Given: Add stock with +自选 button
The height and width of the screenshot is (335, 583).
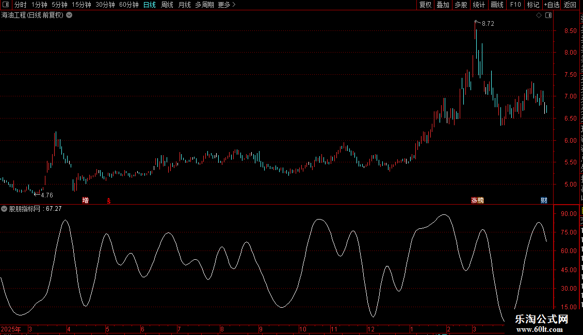Looking at the screenshot, I should (x=552, y=5).
